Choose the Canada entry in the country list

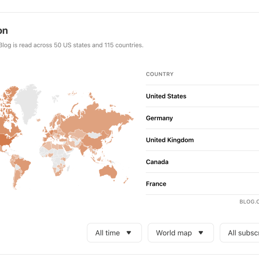pos(157,162)
